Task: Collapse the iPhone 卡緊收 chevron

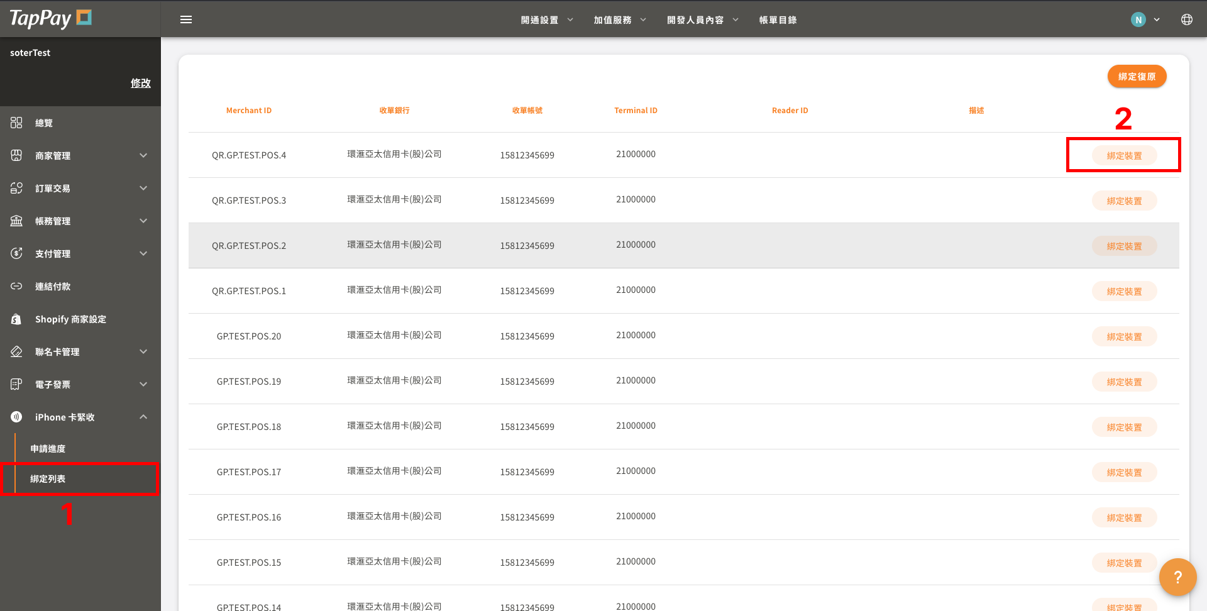Action: [x=143, y=417]
